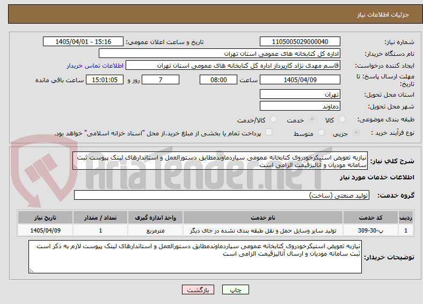This screenshot has height=304, width=423.
Task: Click the resize handle of buyer notes textarea
Action: click(x=31, y=271)
